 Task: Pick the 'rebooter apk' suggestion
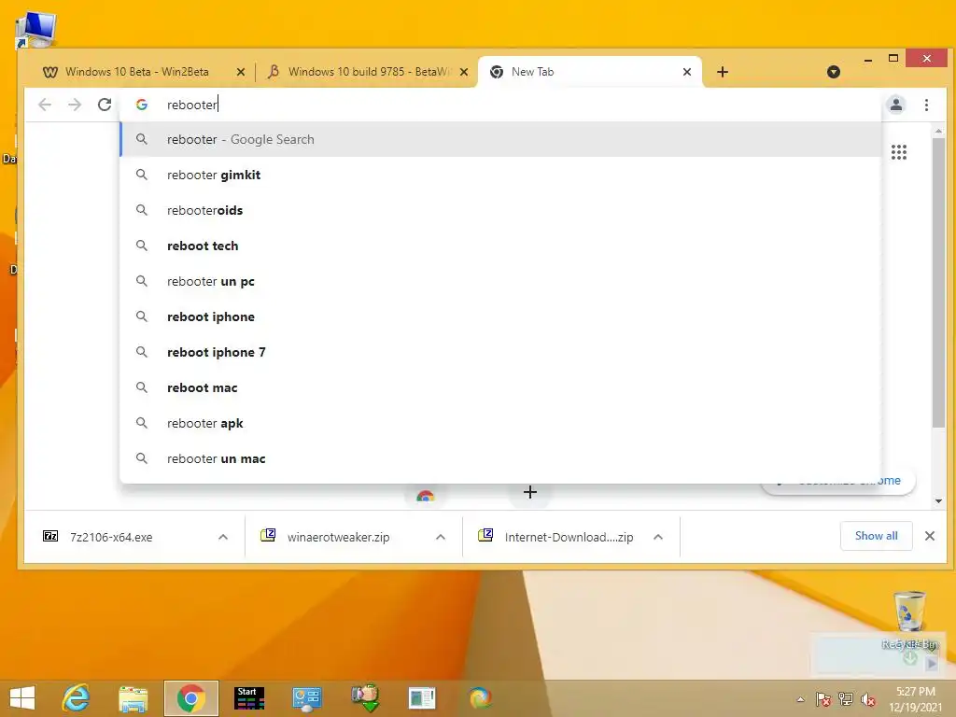[500, 423]
